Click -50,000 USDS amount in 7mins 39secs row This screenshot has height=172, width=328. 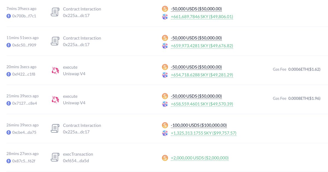coord(196,9)
